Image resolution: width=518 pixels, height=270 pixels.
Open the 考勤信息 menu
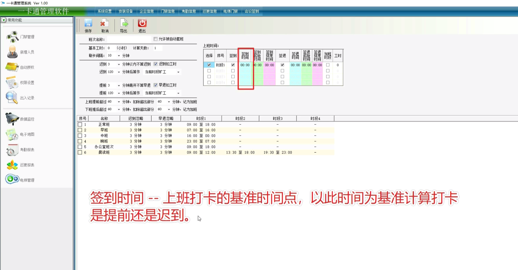click(x=189, y=11)
